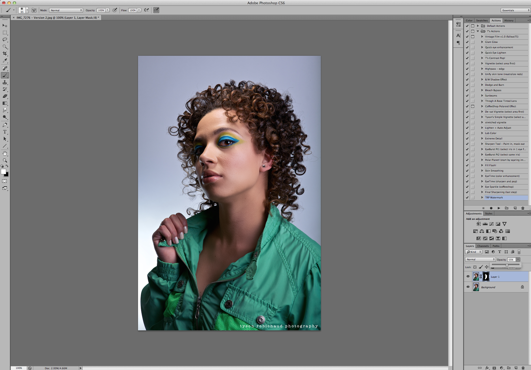
Task: Switch to the Channels tab
Action: point(483,246)
